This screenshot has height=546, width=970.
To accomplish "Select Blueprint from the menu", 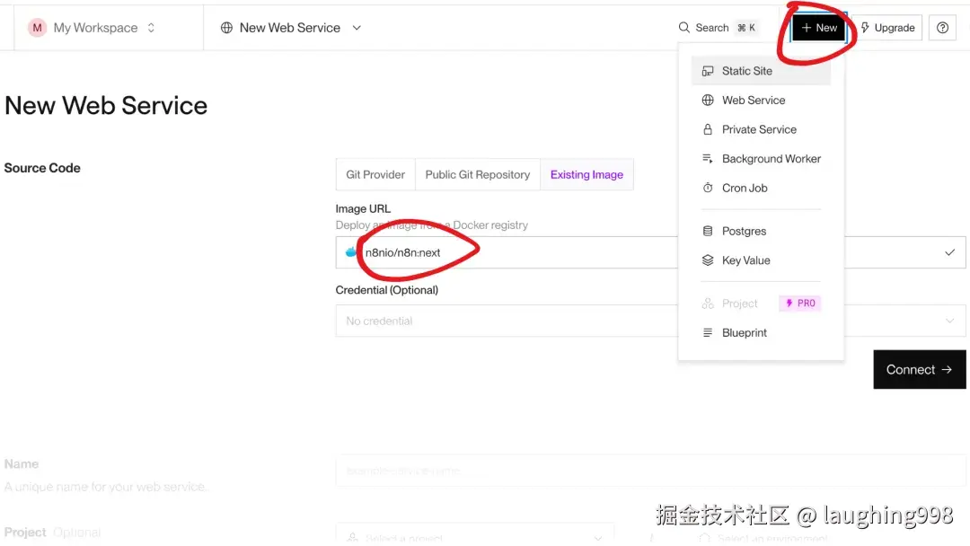I will (761, 332).
